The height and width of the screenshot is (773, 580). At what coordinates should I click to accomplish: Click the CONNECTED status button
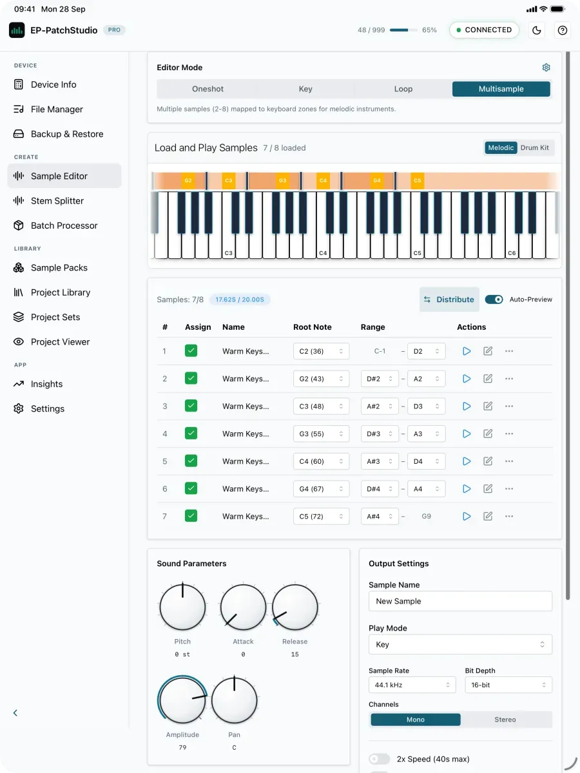(x=484, y=30)
